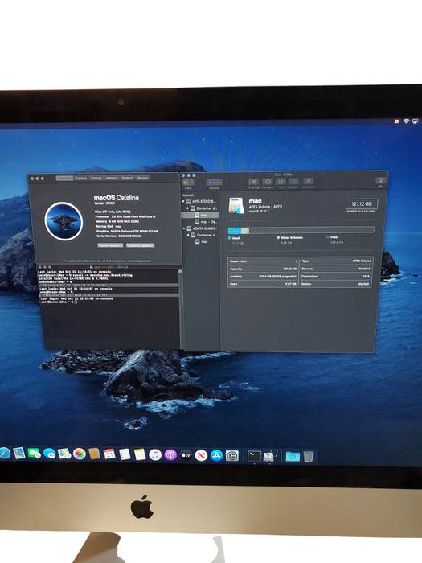This screenshot has height=563, width=422.
Task: Open Photos app in the Dock
Action: [80, 454]
